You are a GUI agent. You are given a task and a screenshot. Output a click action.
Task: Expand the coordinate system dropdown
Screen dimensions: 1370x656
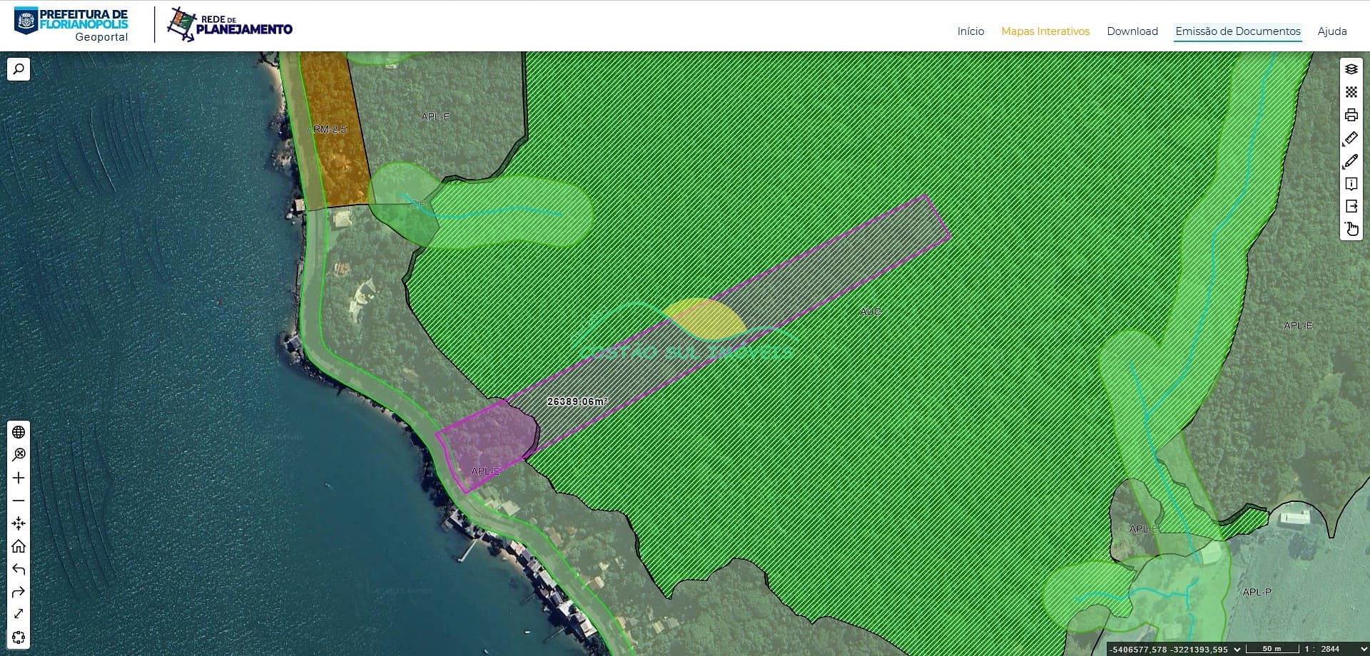pyautogui.click(x=1237, y=649)
